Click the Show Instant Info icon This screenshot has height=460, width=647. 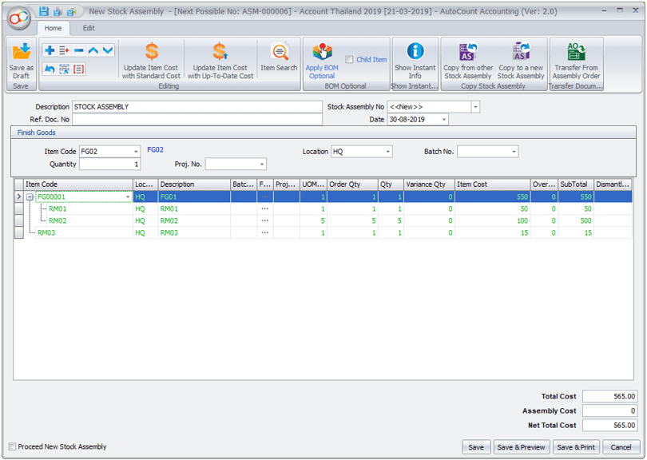tap(415, 52)
